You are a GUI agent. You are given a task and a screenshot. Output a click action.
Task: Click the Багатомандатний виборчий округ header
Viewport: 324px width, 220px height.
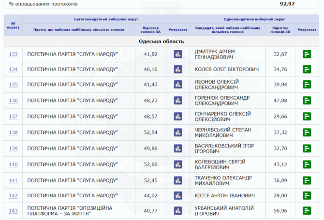point(106,19)
